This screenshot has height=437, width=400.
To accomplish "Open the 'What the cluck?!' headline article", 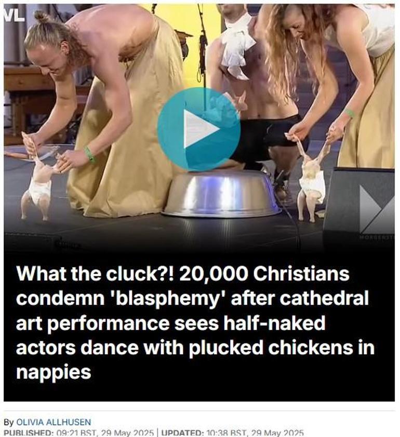I will pos(195,323).
